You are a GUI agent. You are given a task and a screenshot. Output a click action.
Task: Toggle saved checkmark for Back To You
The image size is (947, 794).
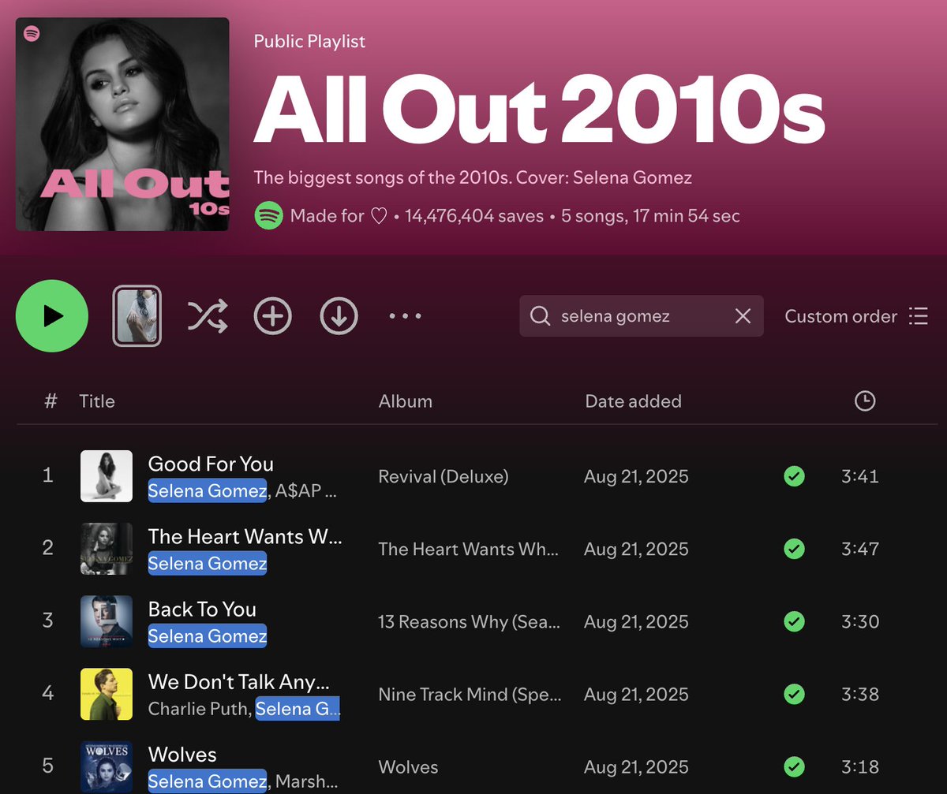[794, 621]
